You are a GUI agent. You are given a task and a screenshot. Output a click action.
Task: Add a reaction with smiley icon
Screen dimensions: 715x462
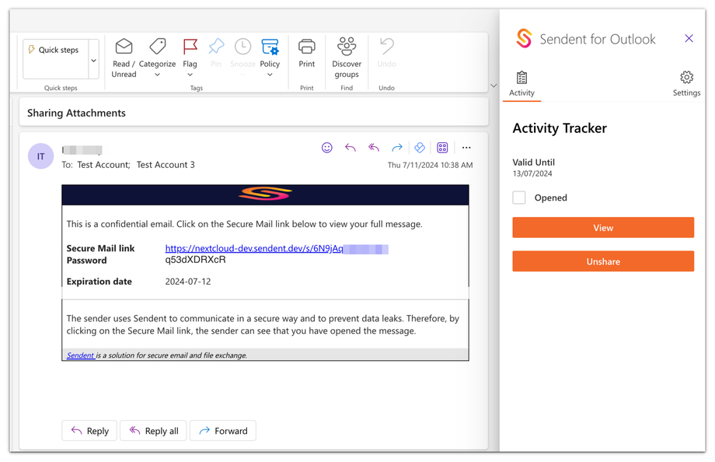326,148
